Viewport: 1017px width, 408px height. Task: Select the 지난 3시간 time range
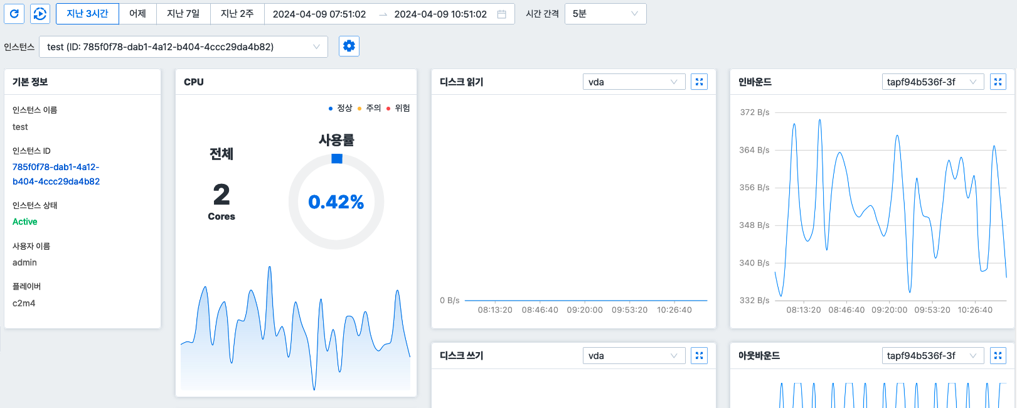click(87, 14)
